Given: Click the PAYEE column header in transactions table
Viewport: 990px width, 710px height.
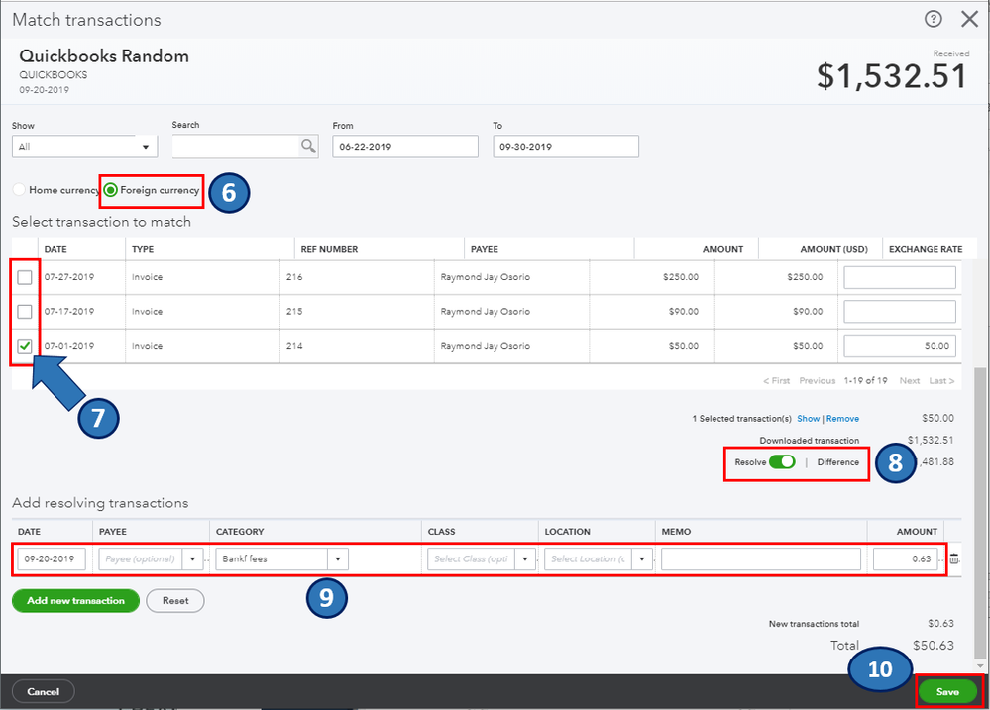Looking at the screenshot, I should click(x=485, y=249).
